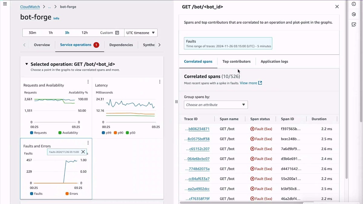Select the 1h time range

pos(51,33)
